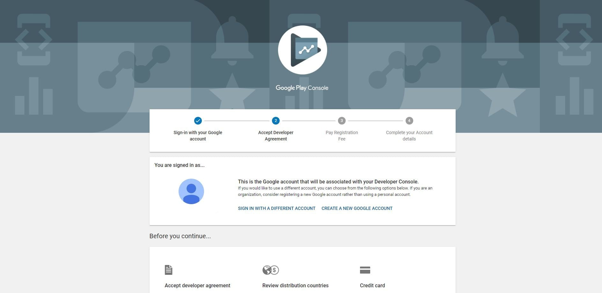602x293 pixels.
Task: Click 'Complete your Account details' step label
Action: [409, 136]
